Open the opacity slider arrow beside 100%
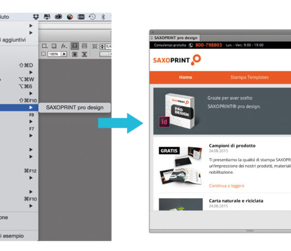The width and height of the screenshot is (291, 251). [64, 54]
